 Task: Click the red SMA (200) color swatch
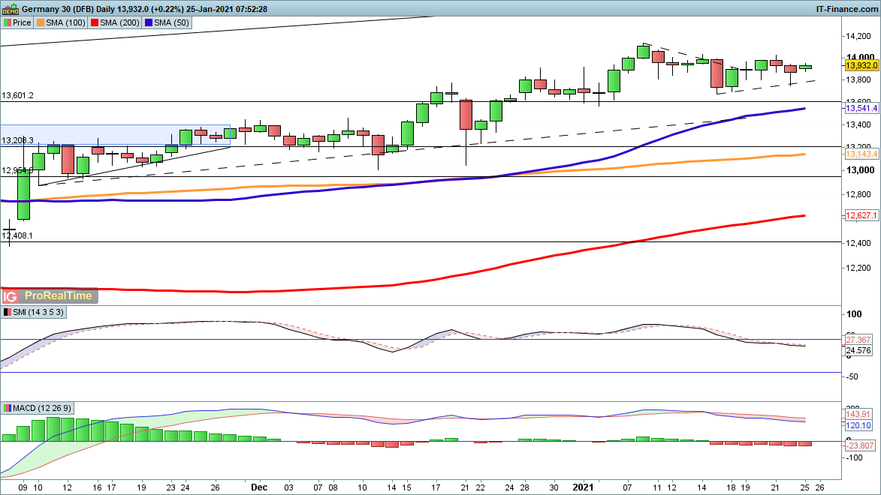[x=95, y=22]
